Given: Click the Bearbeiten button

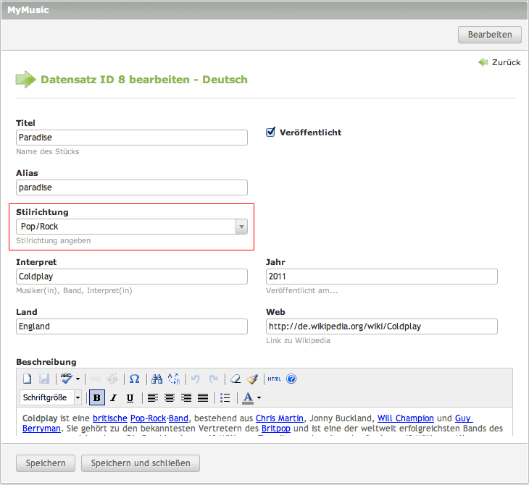Looking at the screenshot, I should click(x=489, y=35).
